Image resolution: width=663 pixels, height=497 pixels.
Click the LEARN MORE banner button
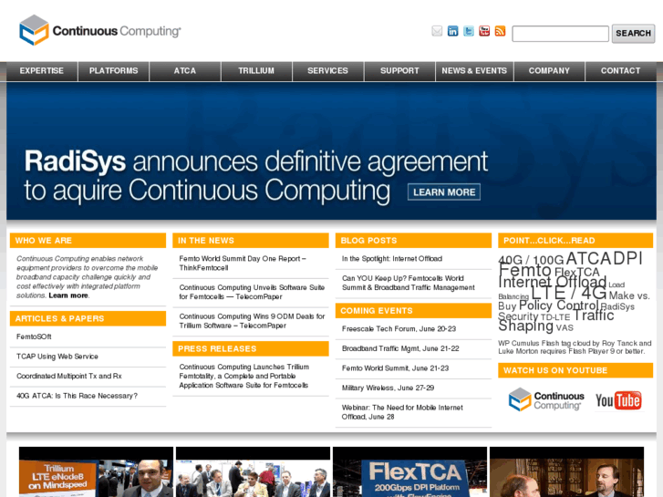(x=444, y=192)
